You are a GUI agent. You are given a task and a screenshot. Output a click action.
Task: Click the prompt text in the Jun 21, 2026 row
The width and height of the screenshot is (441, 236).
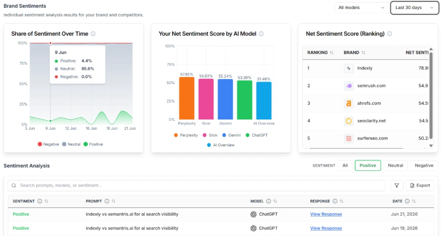[x=132, y=214]
